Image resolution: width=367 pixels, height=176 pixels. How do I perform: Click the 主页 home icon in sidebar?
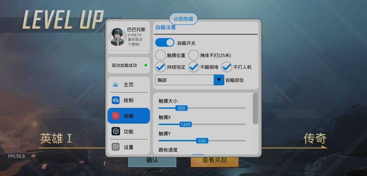(x=116, y=85)
